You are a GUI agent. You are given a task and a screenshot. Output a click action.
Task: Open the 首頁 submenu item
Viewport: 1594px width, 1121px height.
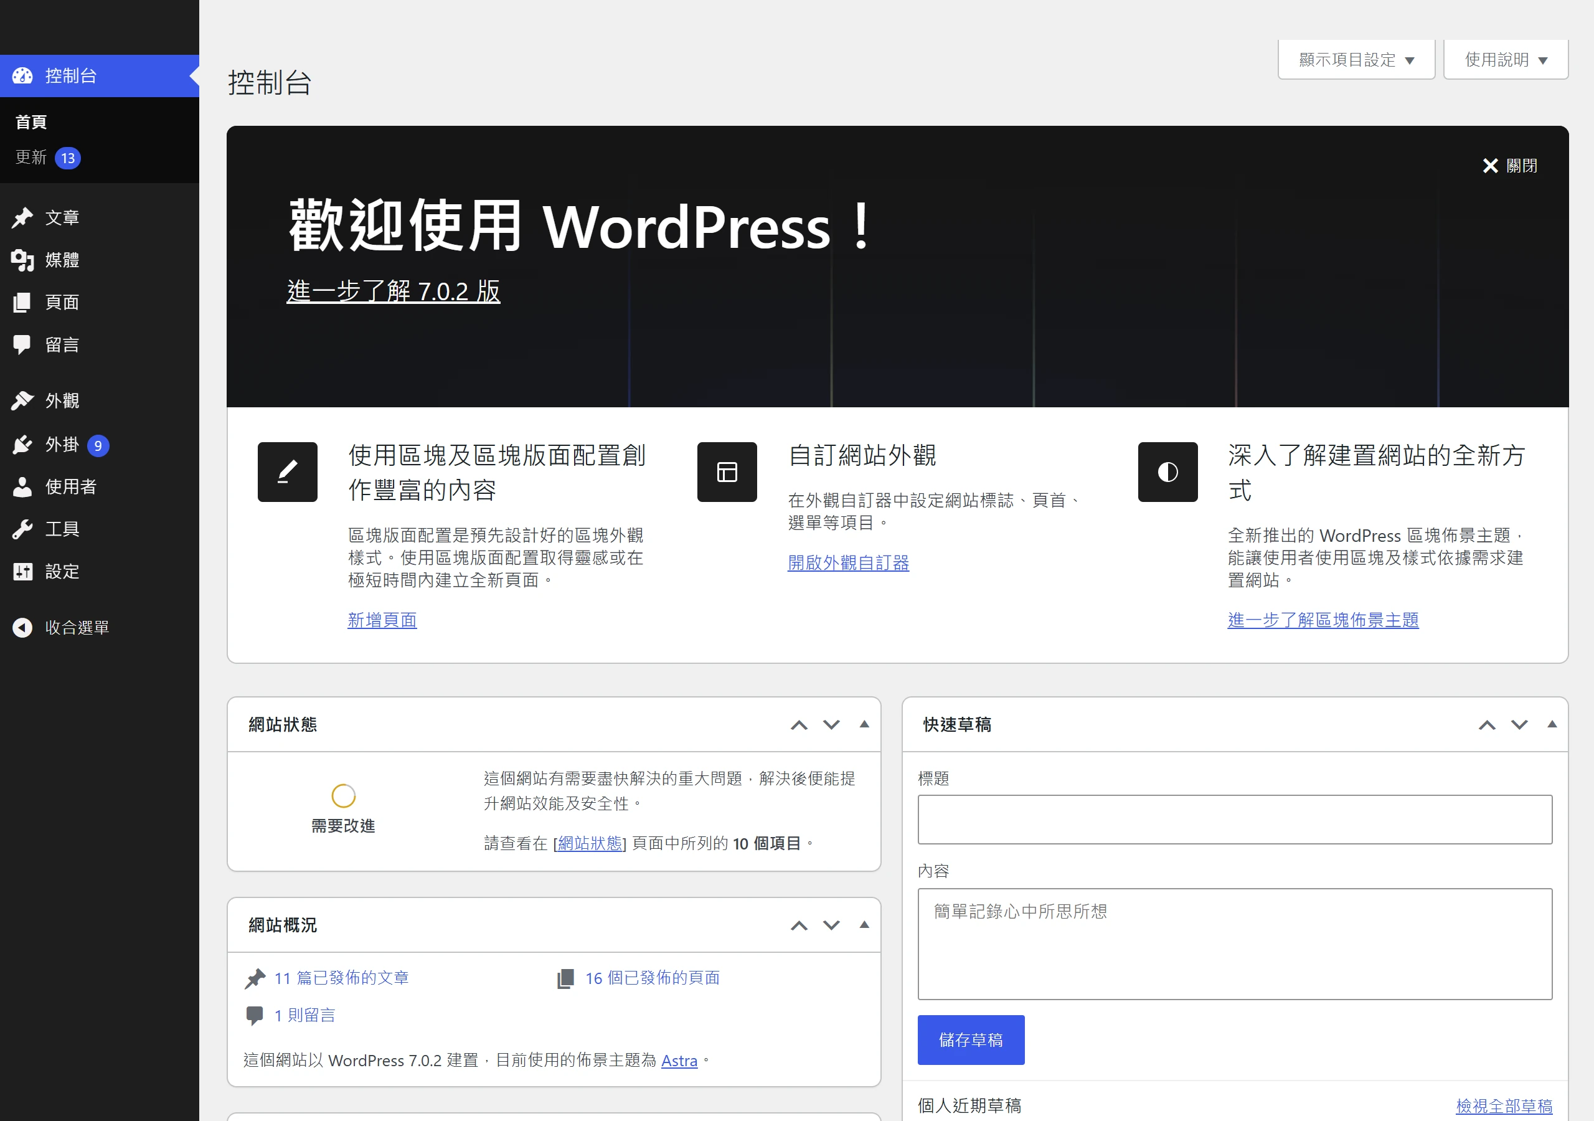[x=31, y=122]
